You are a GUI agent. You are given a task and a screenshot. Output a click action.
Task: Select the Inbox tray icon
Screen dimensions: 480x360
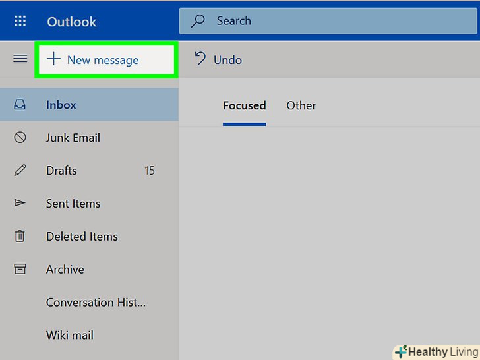coord(20,104)
